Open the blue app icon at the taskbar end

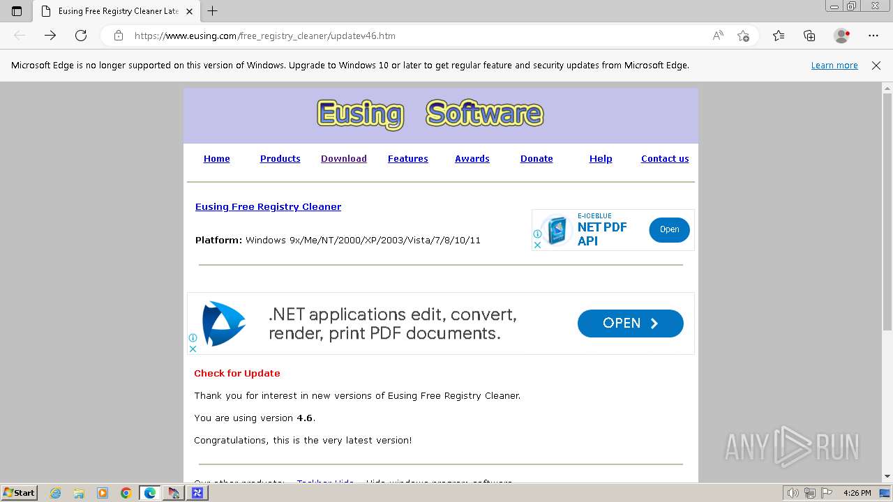tap(197, 493)
